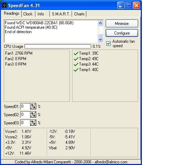This screenshot has height=165, width=175.
Task: Click the +3.3V 3.31V reading
Action: (18, 142)
